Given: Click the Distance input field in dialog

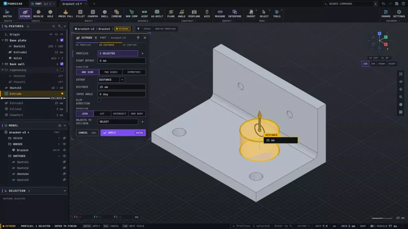Looking at the screenshot, I should (x=122, y=87).
